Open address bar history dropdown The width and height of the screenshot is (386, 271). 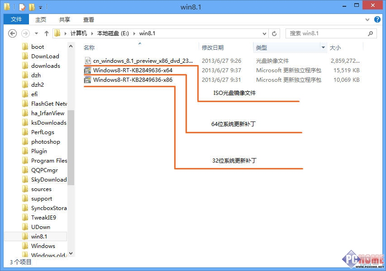click(x=264, y=33)
